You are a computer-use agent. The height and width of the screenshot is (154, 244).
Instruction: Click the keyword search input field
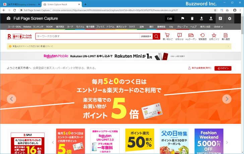pyautogui.click(x=87, y=36)
